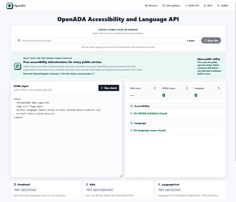
Task: Select the POST /api/v1/ada/check endpoint text
Action: click(x=100, y=190)
